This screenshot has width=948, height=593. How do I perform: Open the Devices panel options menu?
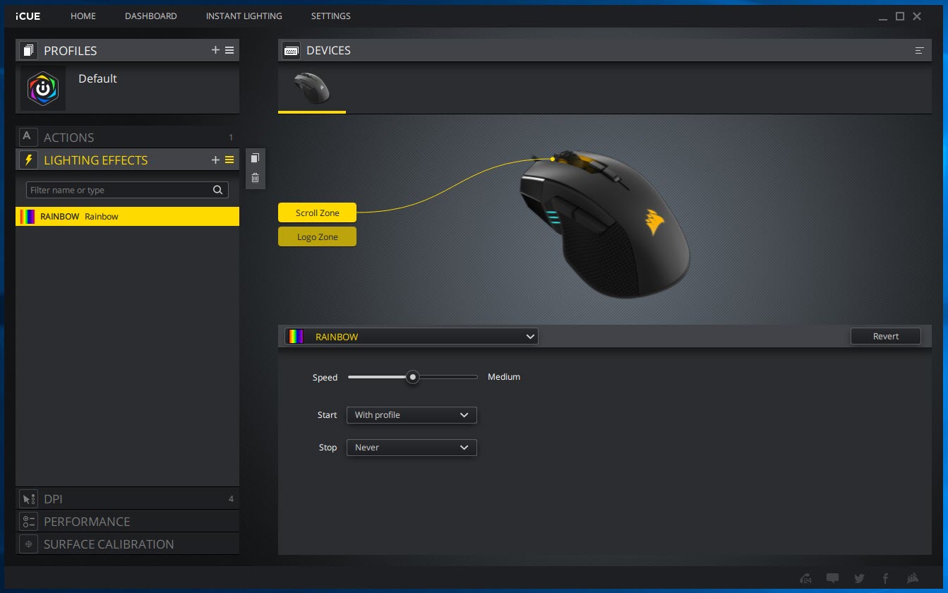[x=919, y=50]
